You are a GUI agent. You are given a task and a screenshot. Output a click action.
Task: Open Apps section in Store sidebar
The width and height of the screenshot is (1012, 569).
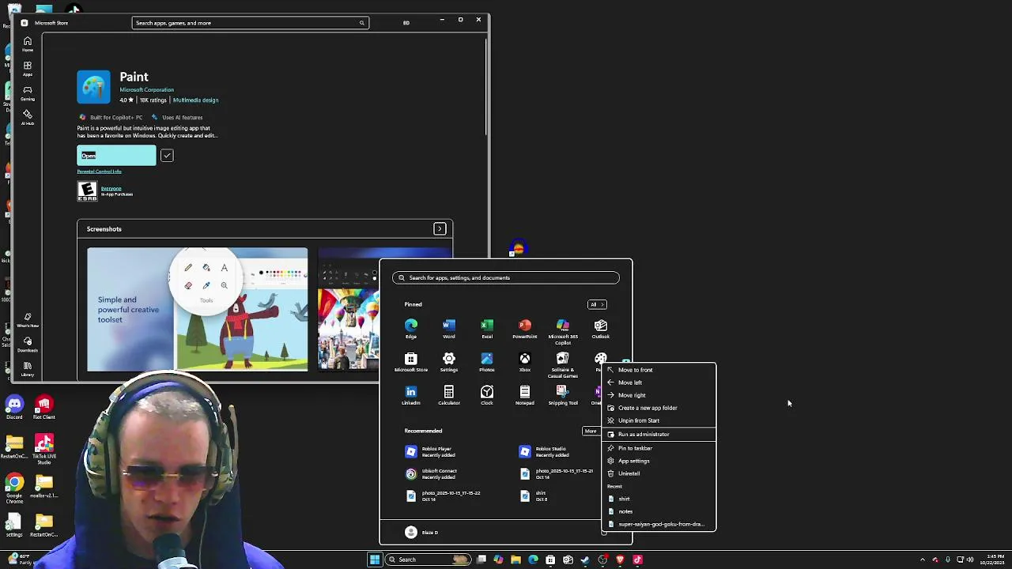click(28, 69)
